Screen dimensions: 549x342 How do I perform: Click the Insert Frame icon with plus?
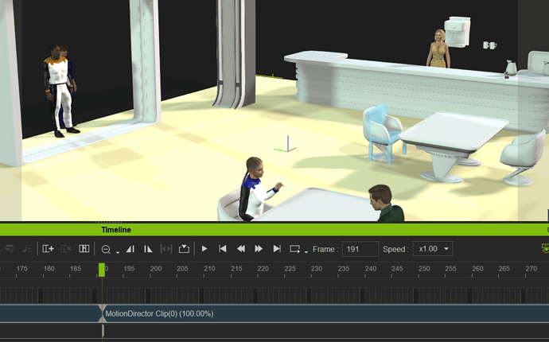pos(48,249)
